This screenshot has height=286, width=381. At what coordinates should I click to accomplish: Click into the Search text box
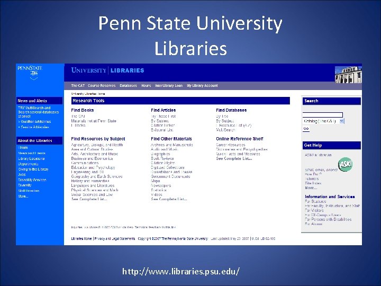pyautogui.click(x=323, y=115)
